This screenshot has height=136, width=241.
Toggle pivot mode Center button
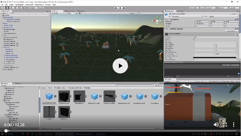click(x=32, y=8)
